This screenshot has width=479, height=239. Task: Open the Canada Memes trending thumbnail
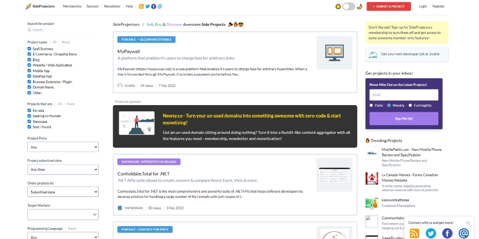coord(372,178)
